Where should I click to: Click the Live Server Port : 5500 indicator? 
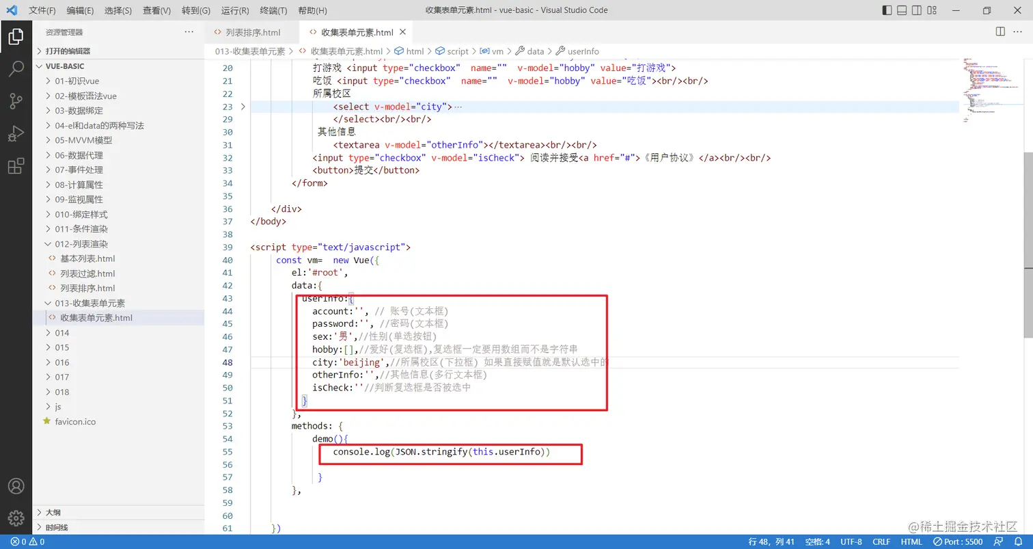[x=958, y=542]
